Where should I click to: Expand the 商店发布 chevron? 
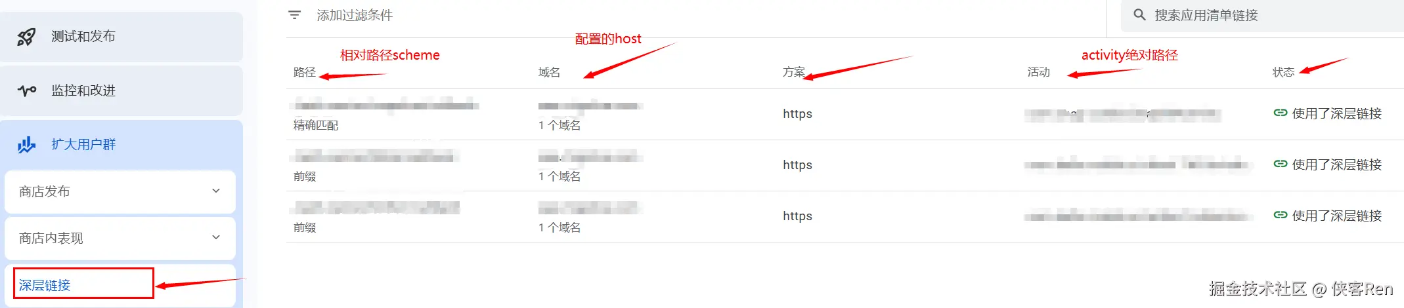216,191
